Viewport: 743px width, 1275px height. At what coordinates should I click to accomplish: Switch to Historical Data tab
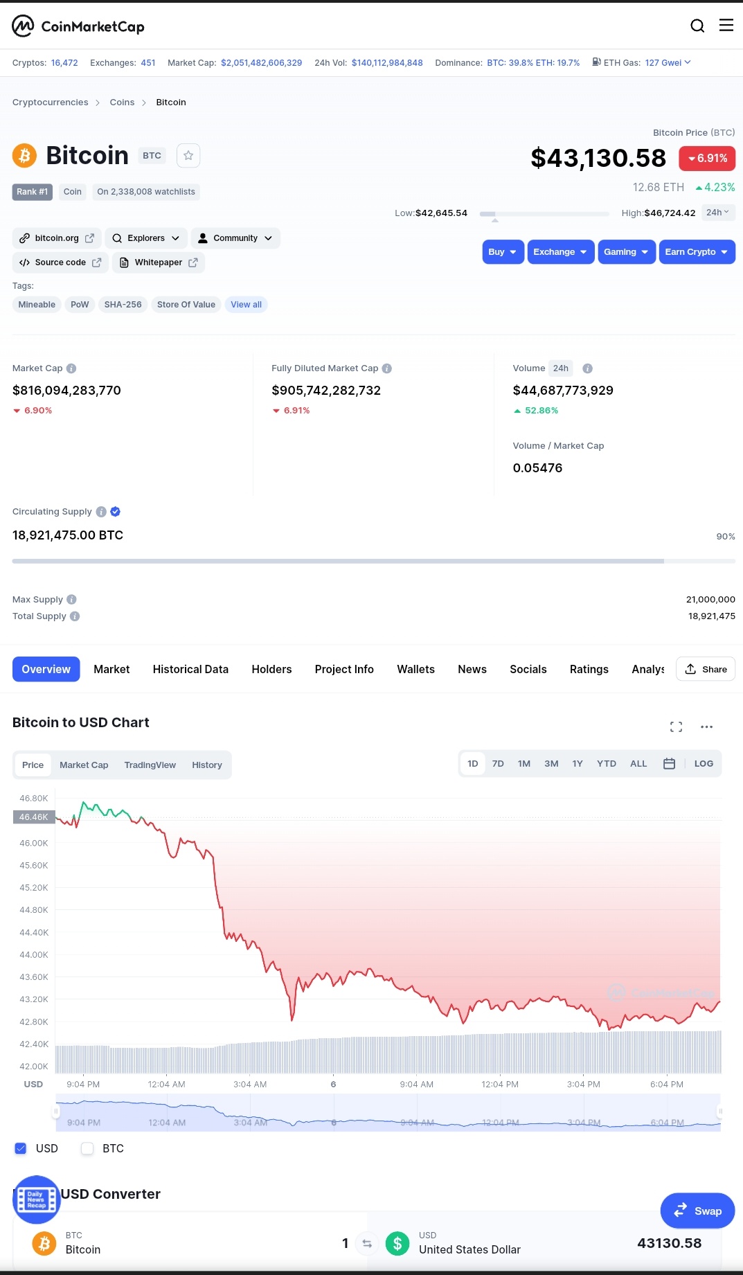190,669
